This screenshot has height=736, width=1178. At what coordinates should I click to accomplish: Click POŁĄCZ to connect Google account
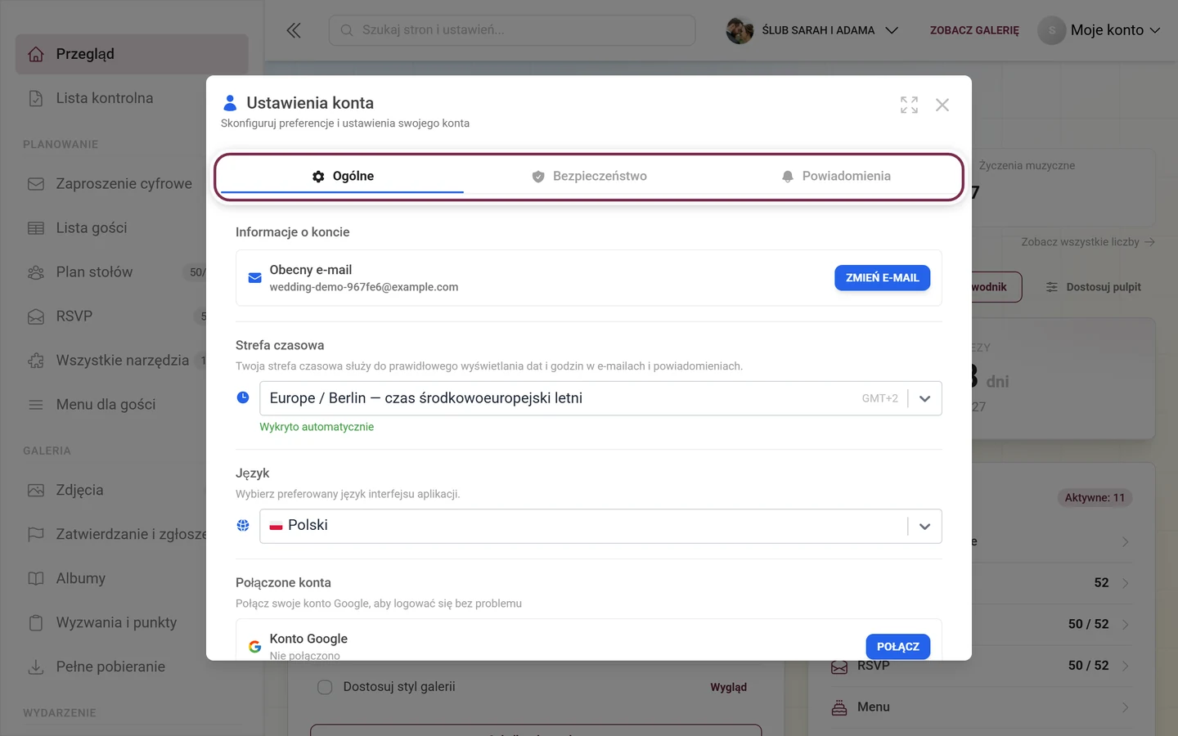point(897,647)
